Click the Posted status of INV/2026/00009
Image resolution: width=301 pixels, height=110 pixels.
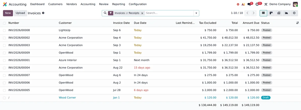[267, 53]
